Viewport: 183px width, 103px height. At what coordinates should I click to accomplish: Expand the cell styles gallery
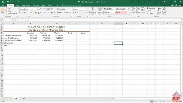coord(129,13)
